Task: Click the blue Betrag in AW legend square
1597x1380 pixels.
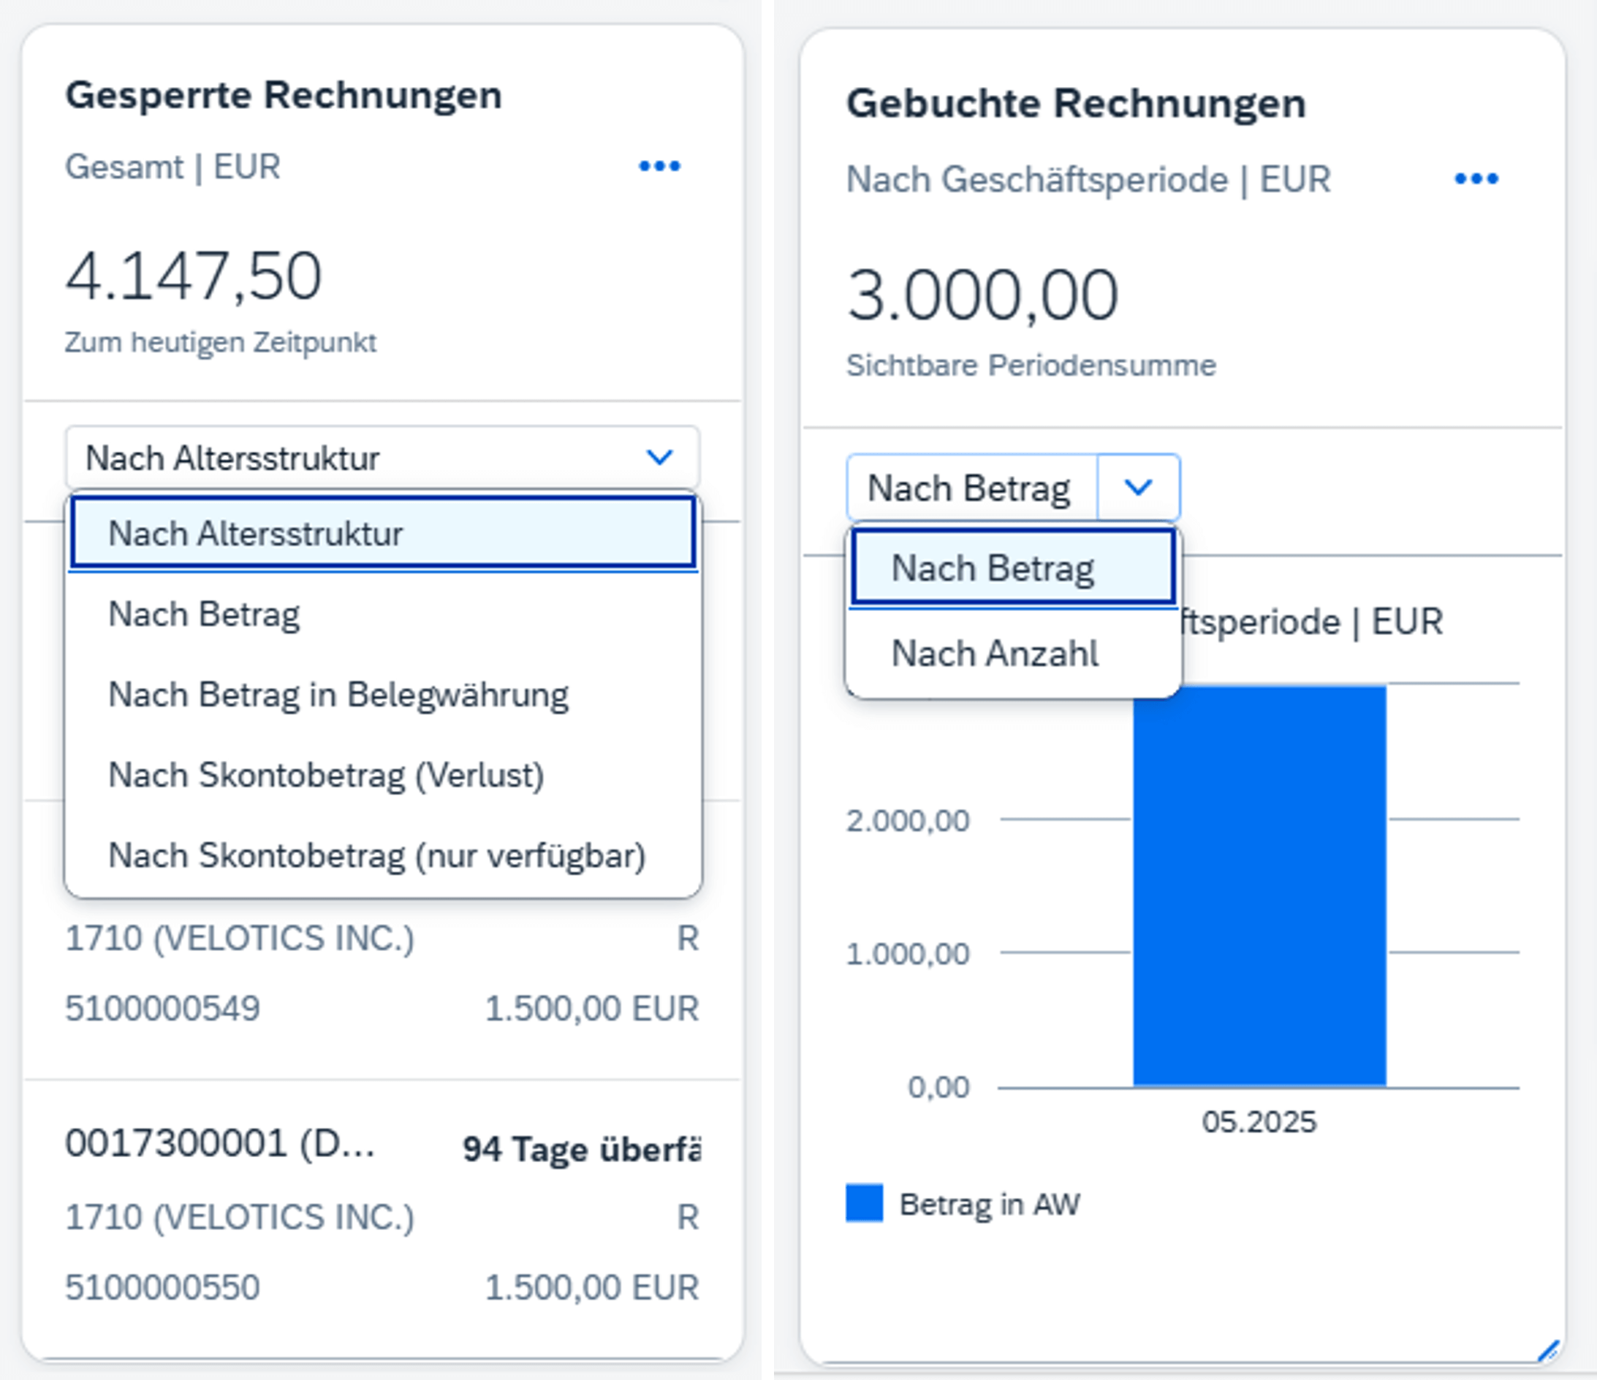Action: pyautogui.click(x=863, y=1202)
